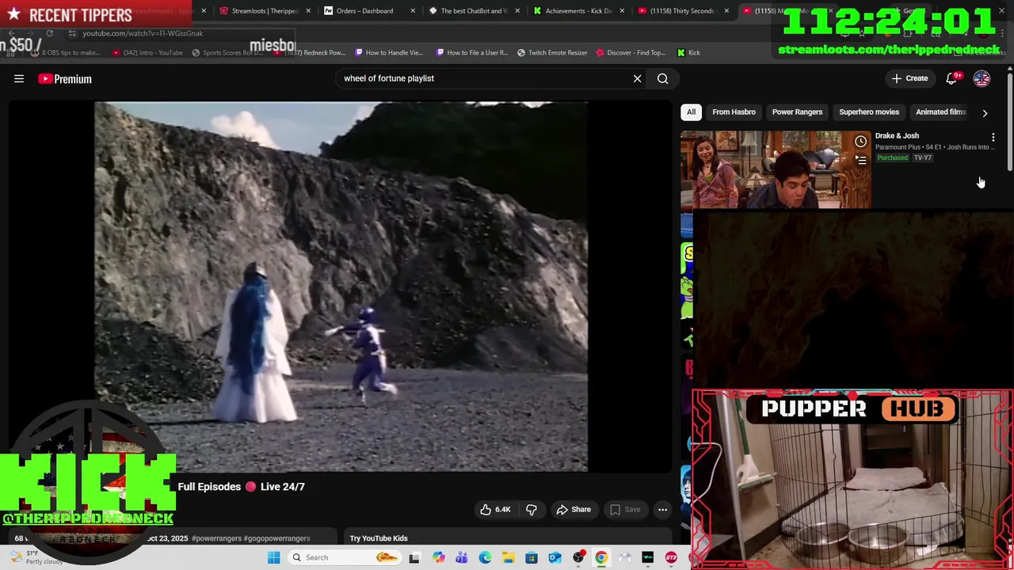Clear the search box with the X icon
Image resolution: width=1014 pixels, height=570 pixels.
[637, 78]
